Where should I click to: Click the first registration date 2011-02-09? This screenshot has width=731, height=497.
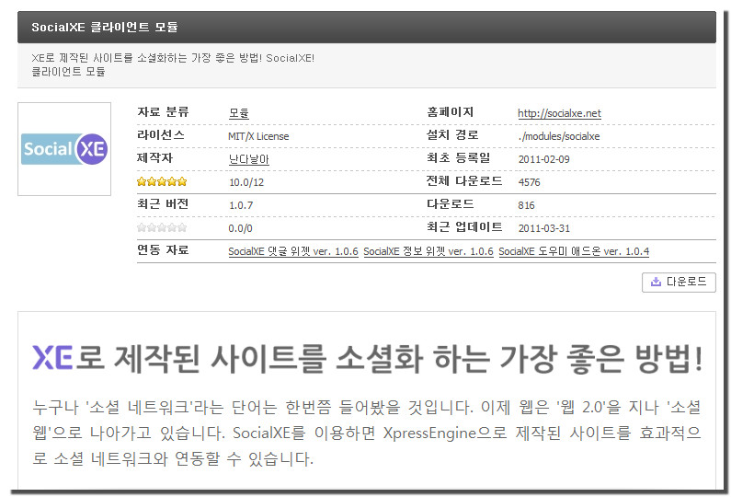click(x=544, y=159)
